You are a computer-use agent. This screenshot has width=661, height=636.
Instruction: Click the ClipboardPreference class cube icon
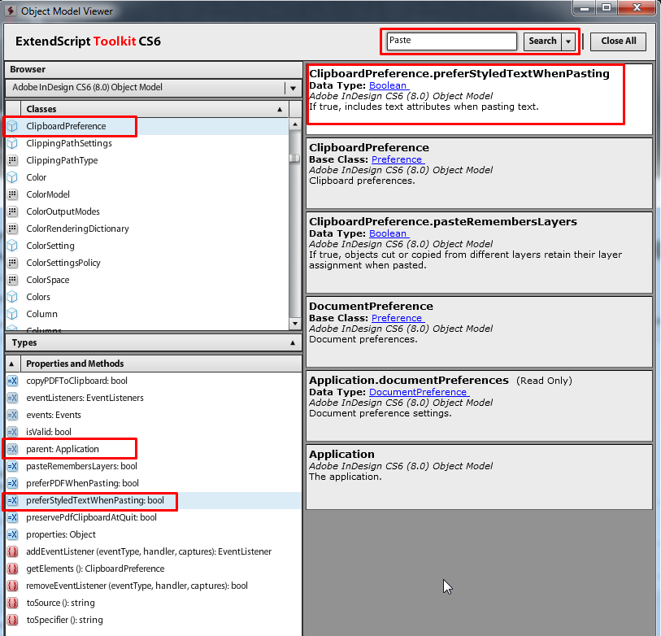tap(13, 126)
